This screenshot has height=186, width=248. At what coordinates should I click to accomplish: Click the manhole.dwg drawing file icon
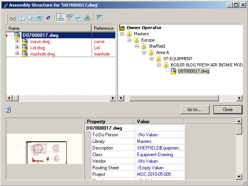pos(25,54)
